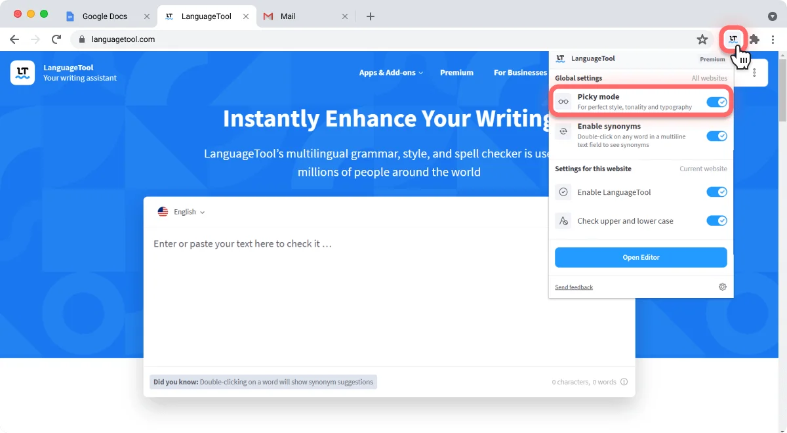Image resolution: width=787 pixels, height=433 pixels.
Task: Toggle Picky mode off
Action: [717, 101]
